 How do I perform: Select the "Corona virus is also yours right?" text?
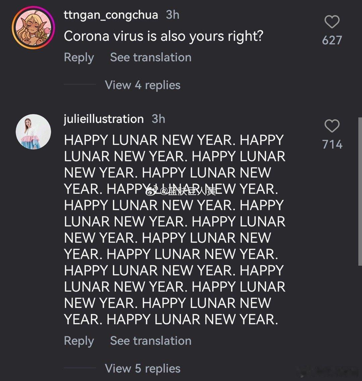[163, 36]
